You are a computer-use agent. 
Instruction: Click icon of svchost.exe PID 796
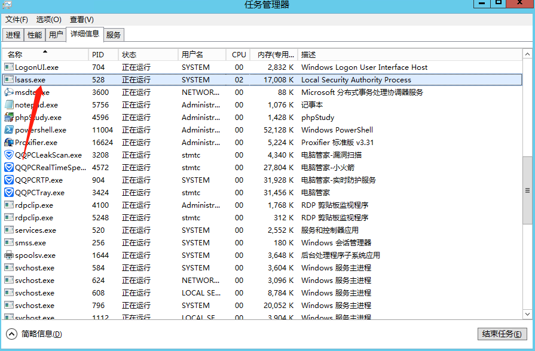pos(9,306)
